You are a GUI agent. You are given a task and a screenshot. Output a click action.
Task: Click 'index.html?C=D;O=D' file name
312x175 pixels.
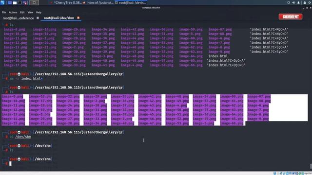(x=226, y=65)
